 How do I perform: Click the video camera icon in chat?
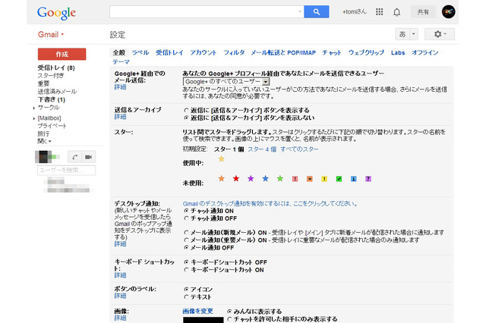[x=89, y=157]
